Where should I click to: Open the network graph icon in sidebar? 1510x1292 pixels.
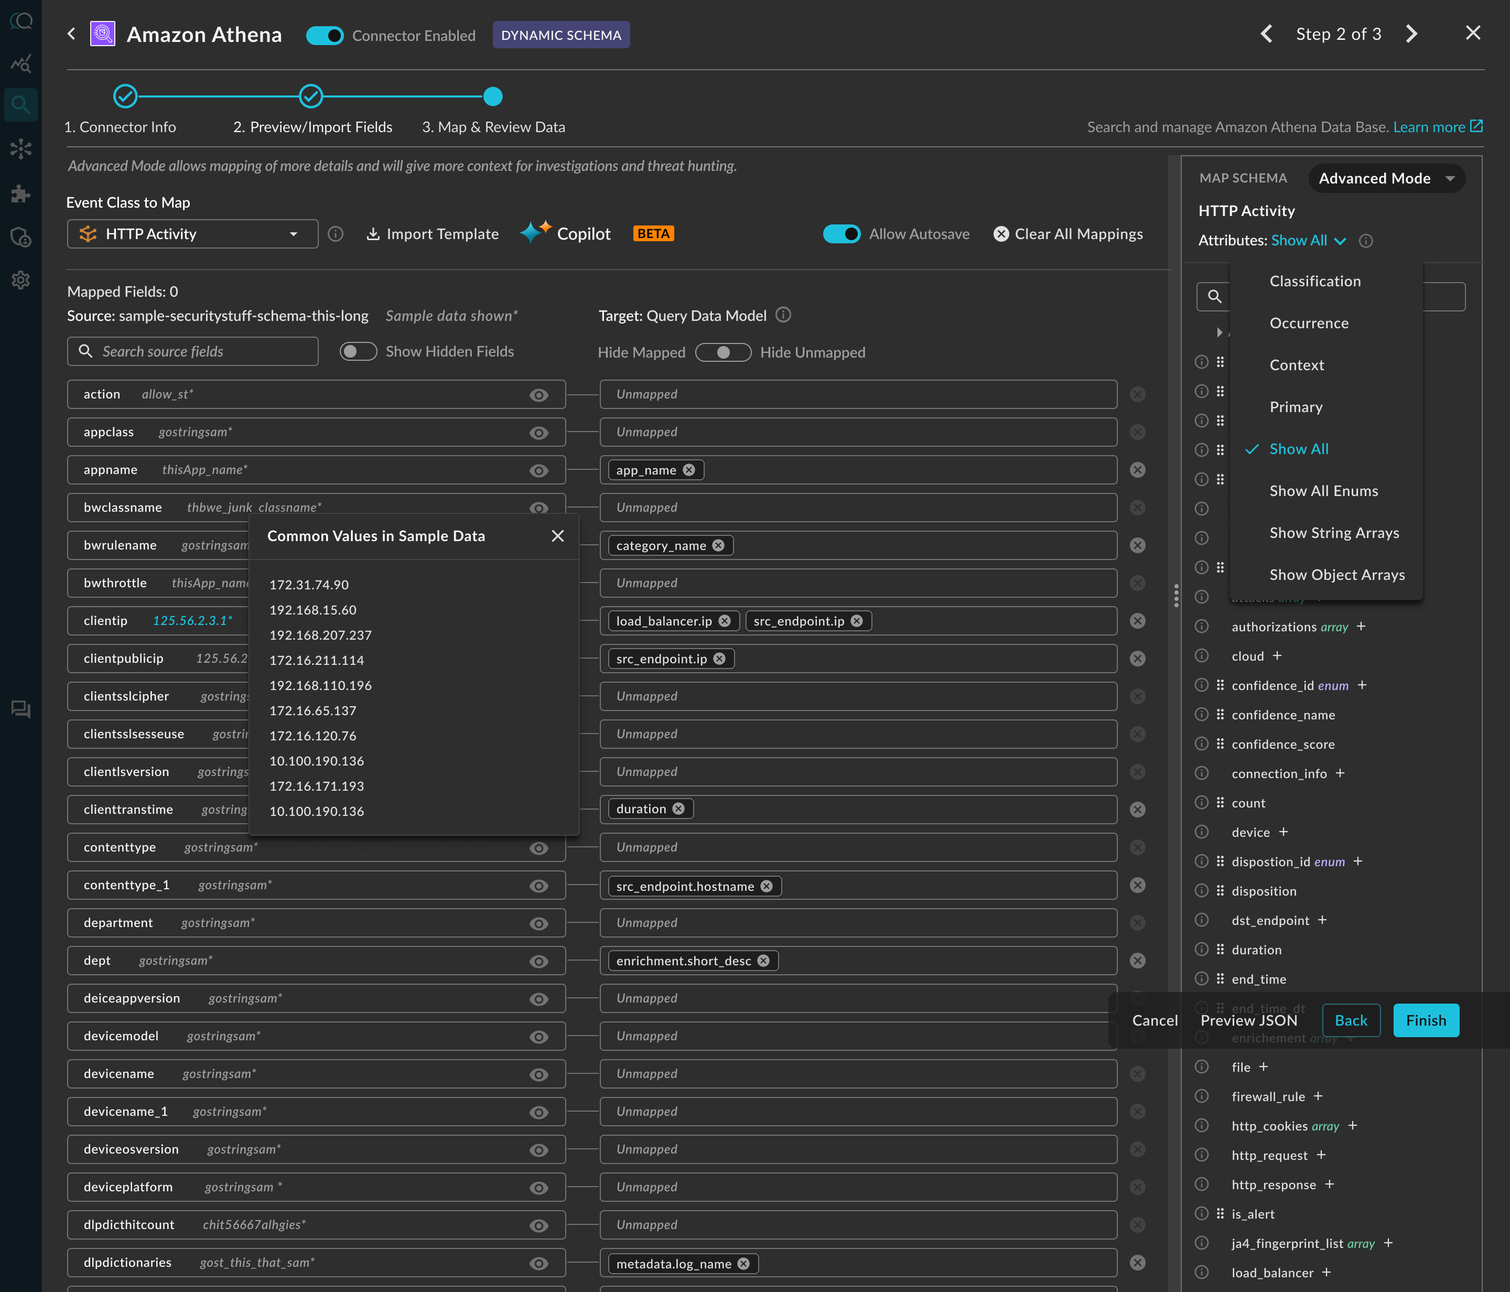tap(20, 149)
